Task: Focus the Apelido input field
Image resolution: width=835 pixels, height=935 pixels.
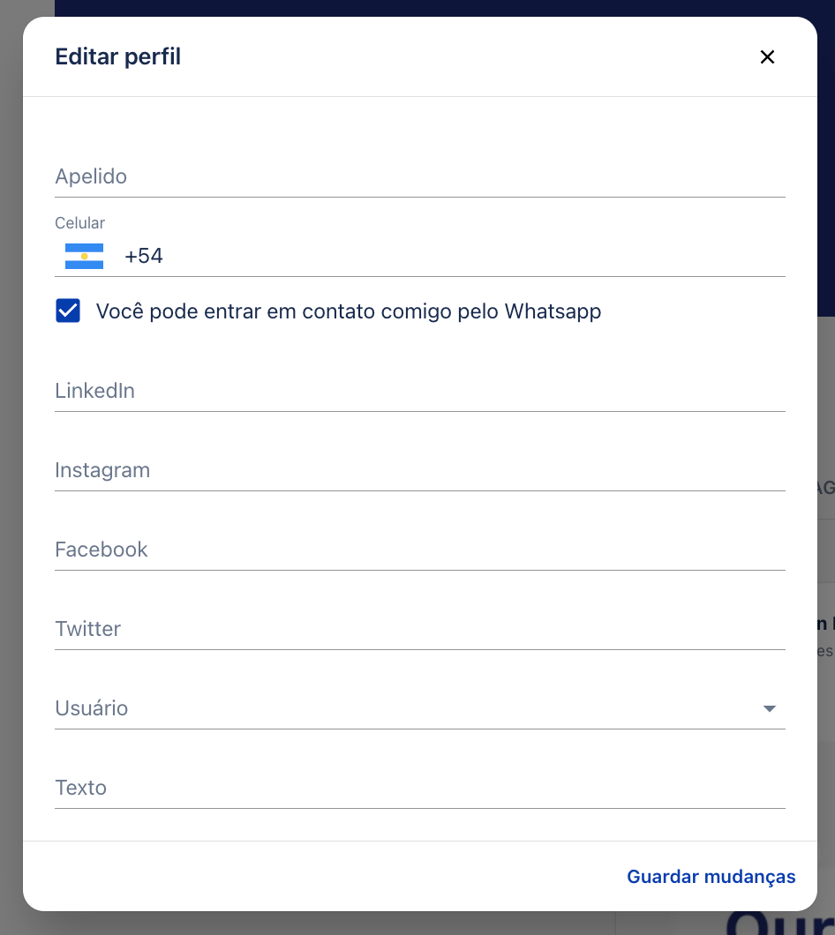Action: click(420, 176)
